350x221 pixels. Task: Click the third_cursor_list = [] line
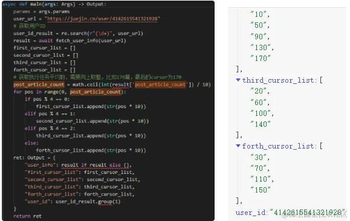pyautogui.click(x=44, y=63)
